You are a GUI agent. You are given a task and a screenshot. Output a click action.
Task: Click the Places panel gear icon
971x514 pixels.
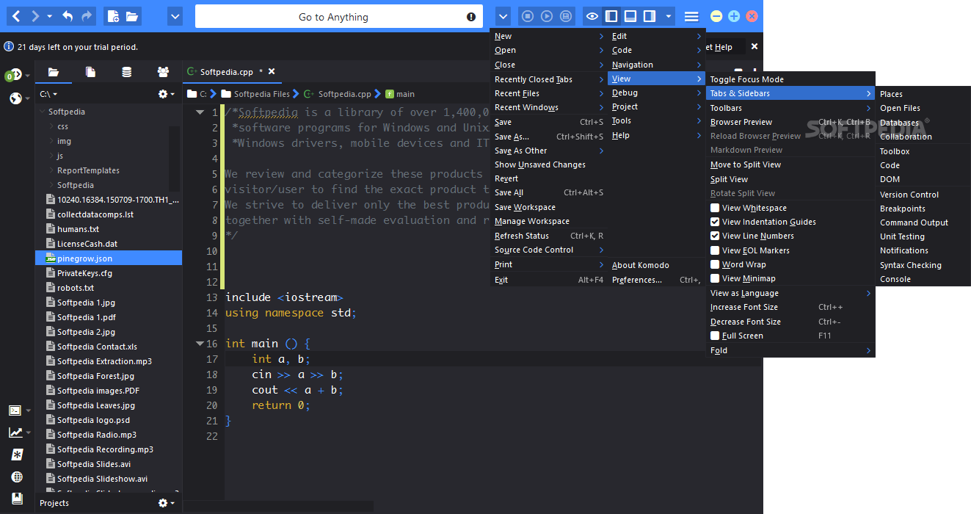(x=164, y=94)
